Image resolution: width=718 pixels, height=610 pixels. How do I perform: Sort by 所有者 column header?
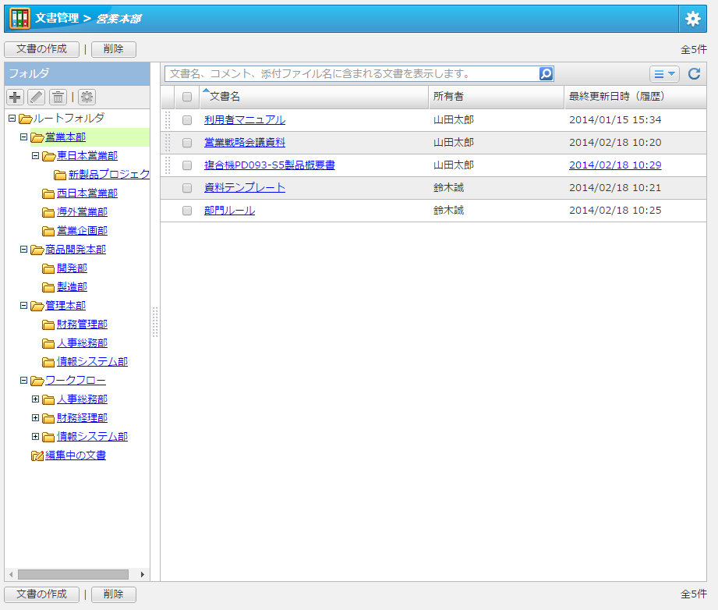point(448,97)
